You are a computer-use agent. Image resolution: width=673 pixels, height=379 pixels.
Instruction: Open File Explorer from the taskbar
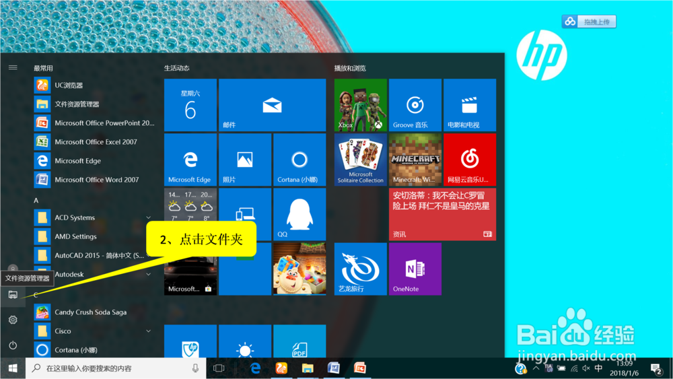(x=308, y=368)
